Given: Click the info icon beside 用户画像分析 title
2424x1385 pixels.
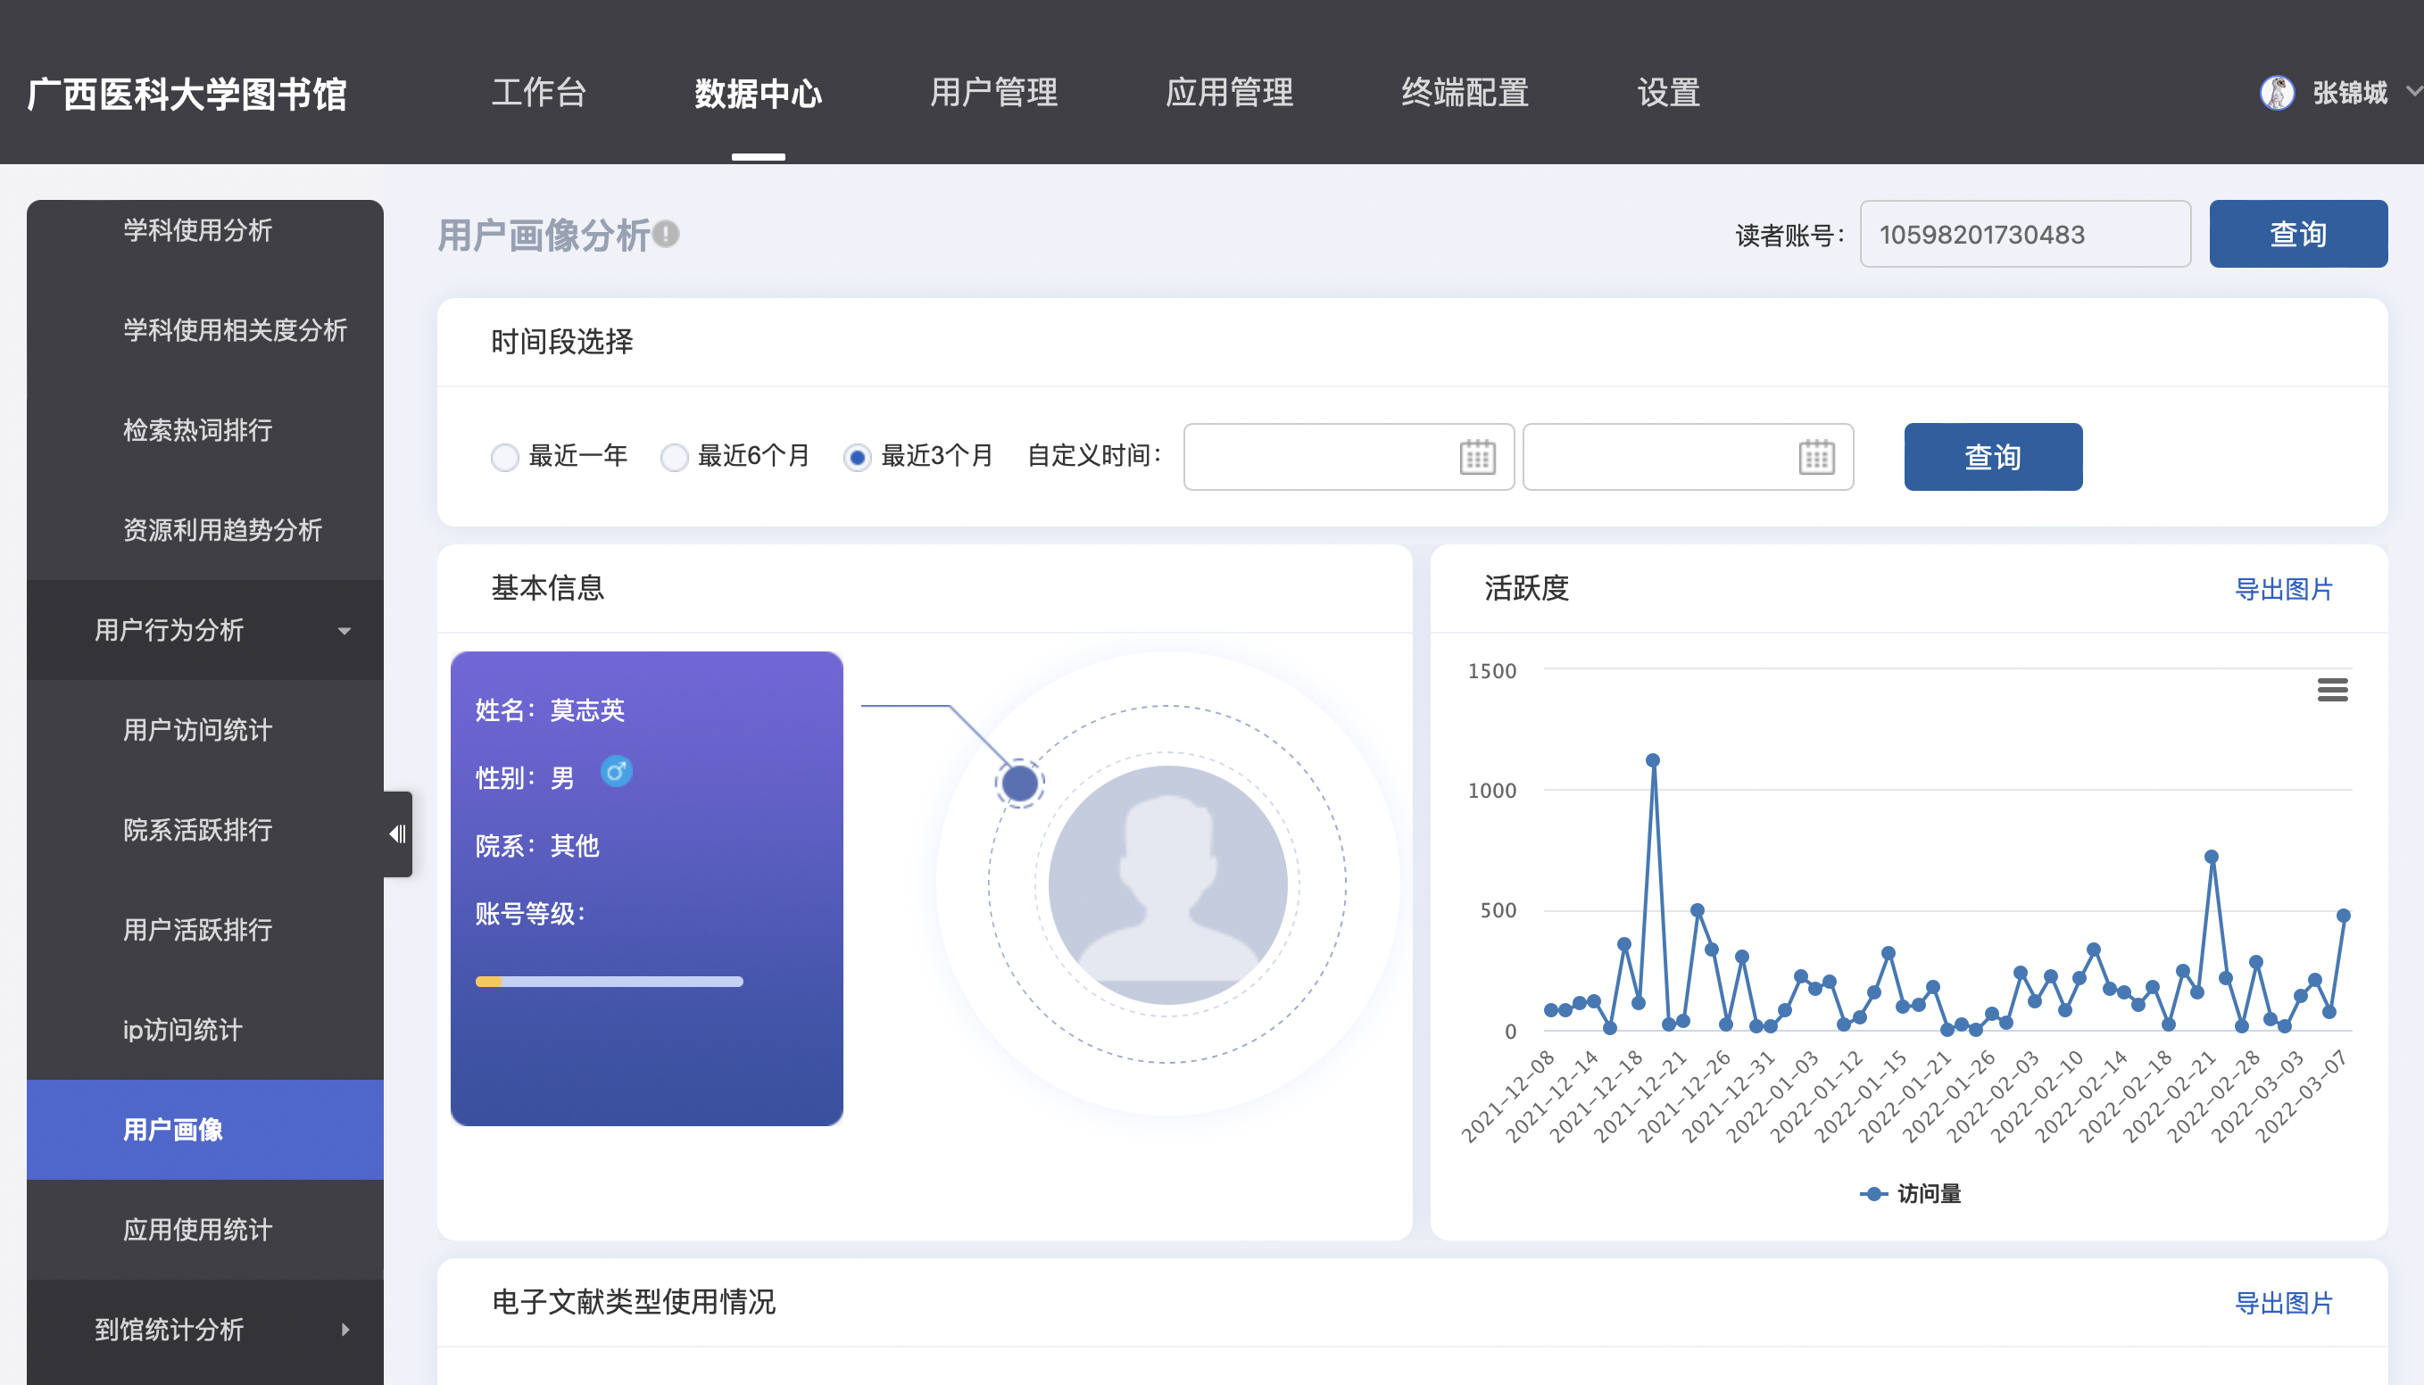Looking at the screenshot, I should point(667,233).
